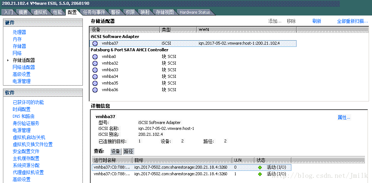
Task: Switch to the 性能 tab
Action: point(57,12)
